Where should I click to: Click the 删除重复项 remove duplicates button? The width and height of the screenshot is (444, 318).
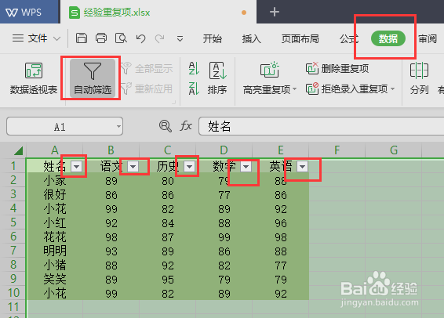(x=337, y=68)
